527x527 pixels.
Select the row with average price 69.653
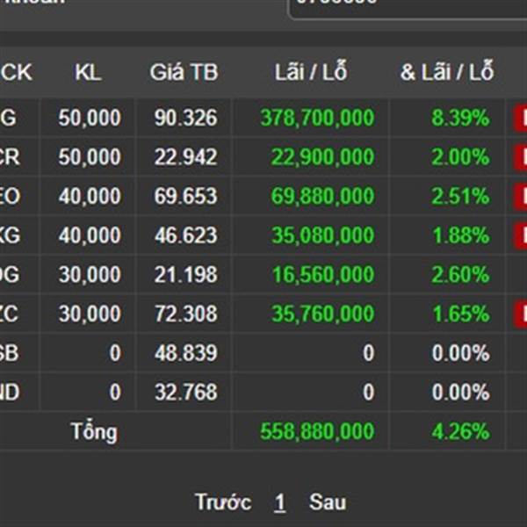tap(263, 196)
